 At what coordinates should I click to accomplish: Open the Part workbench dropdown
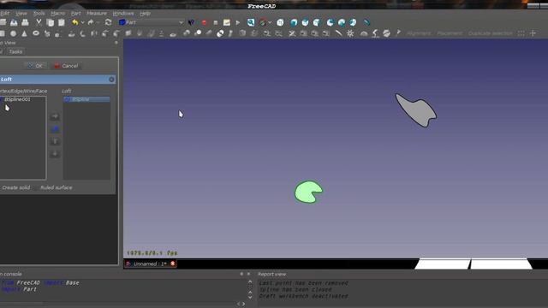(x=151, y=22)
